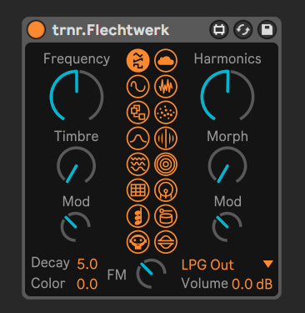Click the Frequency label
This screenshot has width=305, height=313.
point(77,59)
